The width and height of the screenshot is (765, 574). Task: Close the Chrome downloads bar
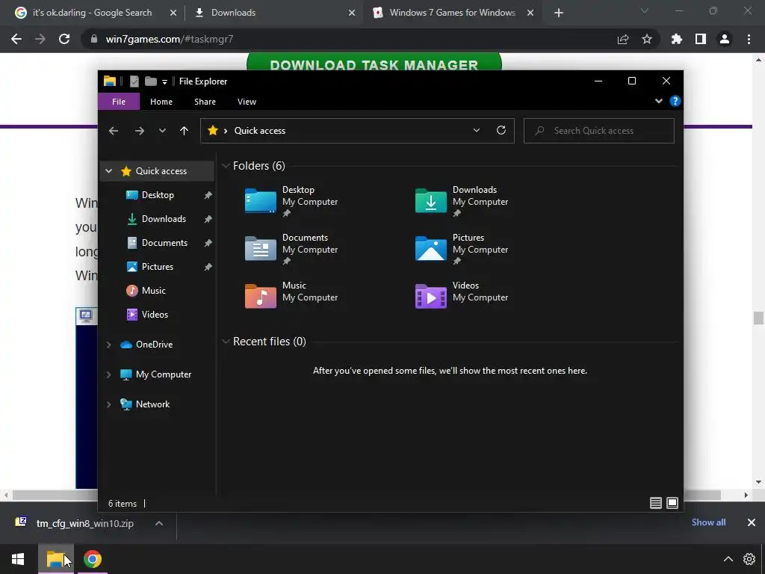tap(752, 522)
